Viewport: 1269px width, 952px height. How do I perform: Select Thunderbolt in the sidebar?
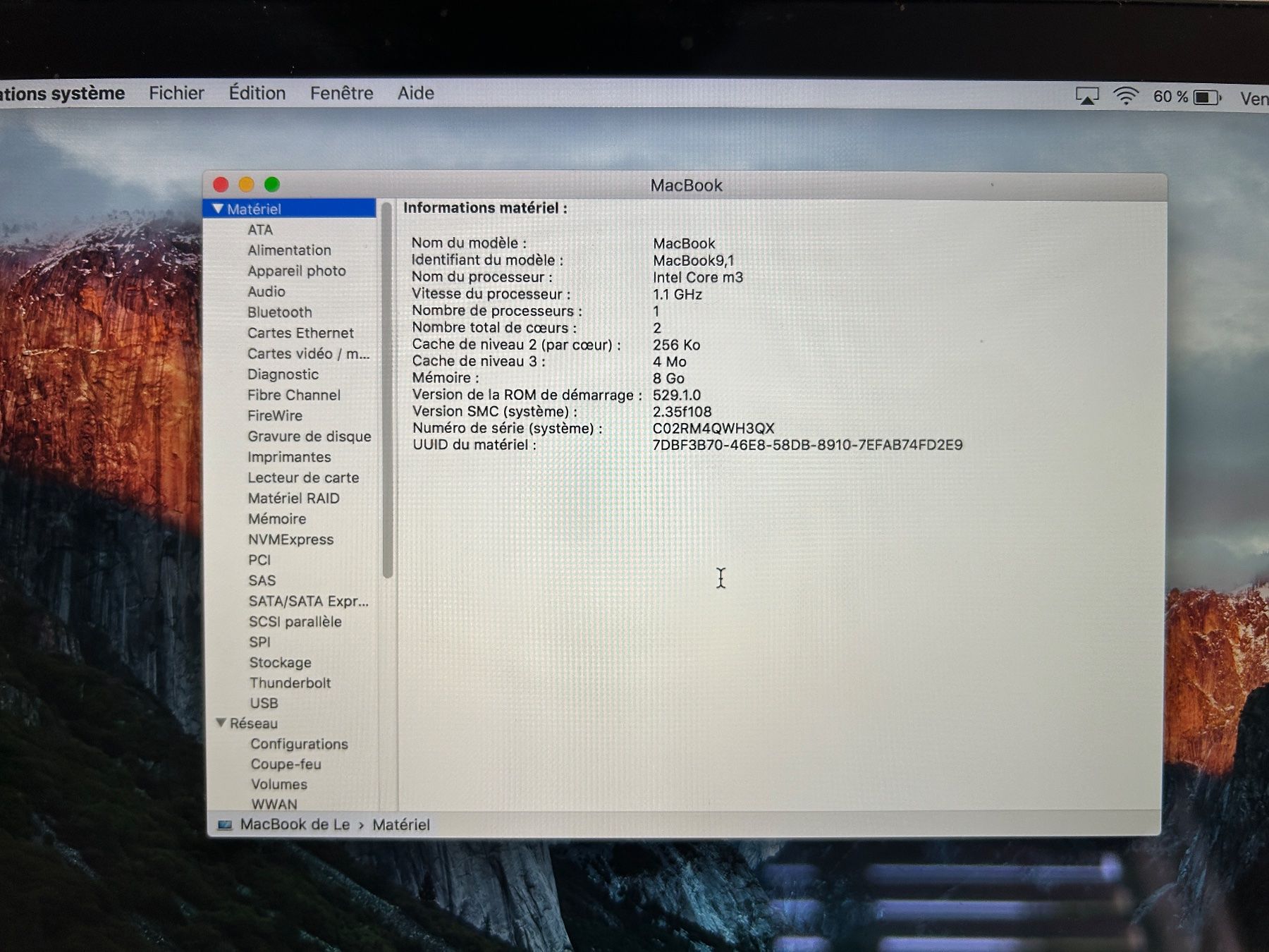[290, 683]
